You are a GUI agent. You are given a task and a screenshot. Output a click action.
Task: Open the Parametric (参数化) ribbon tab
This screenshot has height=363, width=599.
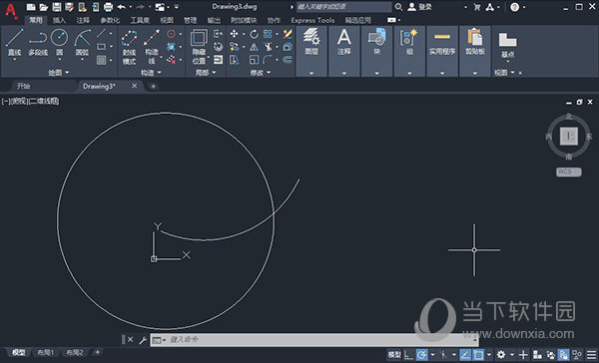click(110, 20)
